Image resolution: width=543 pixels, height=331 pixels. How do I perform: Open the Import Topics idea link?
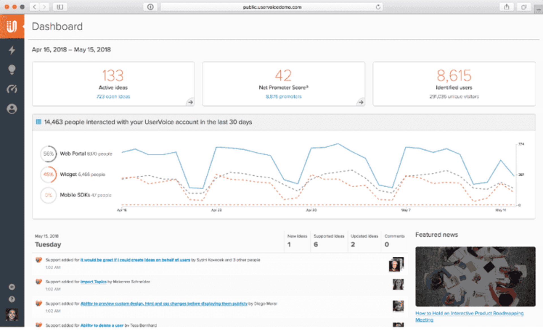(x=93, y=282)
